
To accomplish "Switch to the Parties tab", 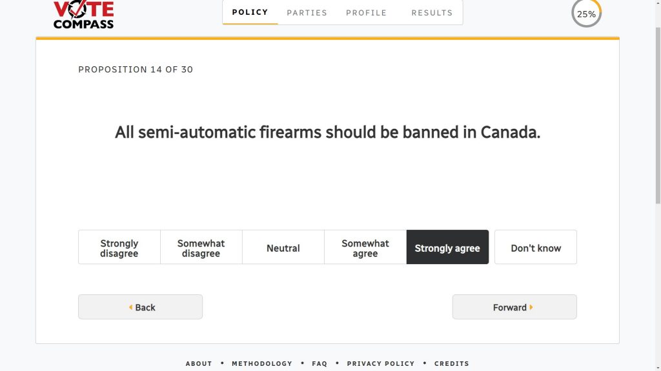I will pyautogui.click(x=307, y=12).
